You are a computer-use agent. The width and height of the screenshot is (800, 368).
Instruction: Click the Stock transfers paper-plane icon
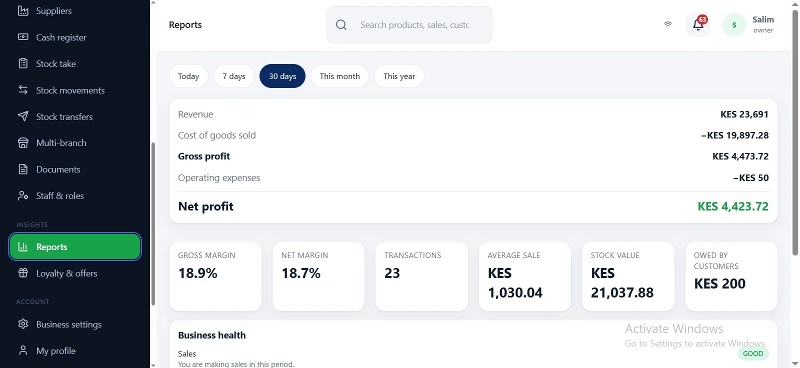point(23,116)
